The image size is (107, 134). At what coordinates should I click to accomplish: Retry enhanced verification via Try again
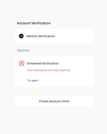coord(33,80)
